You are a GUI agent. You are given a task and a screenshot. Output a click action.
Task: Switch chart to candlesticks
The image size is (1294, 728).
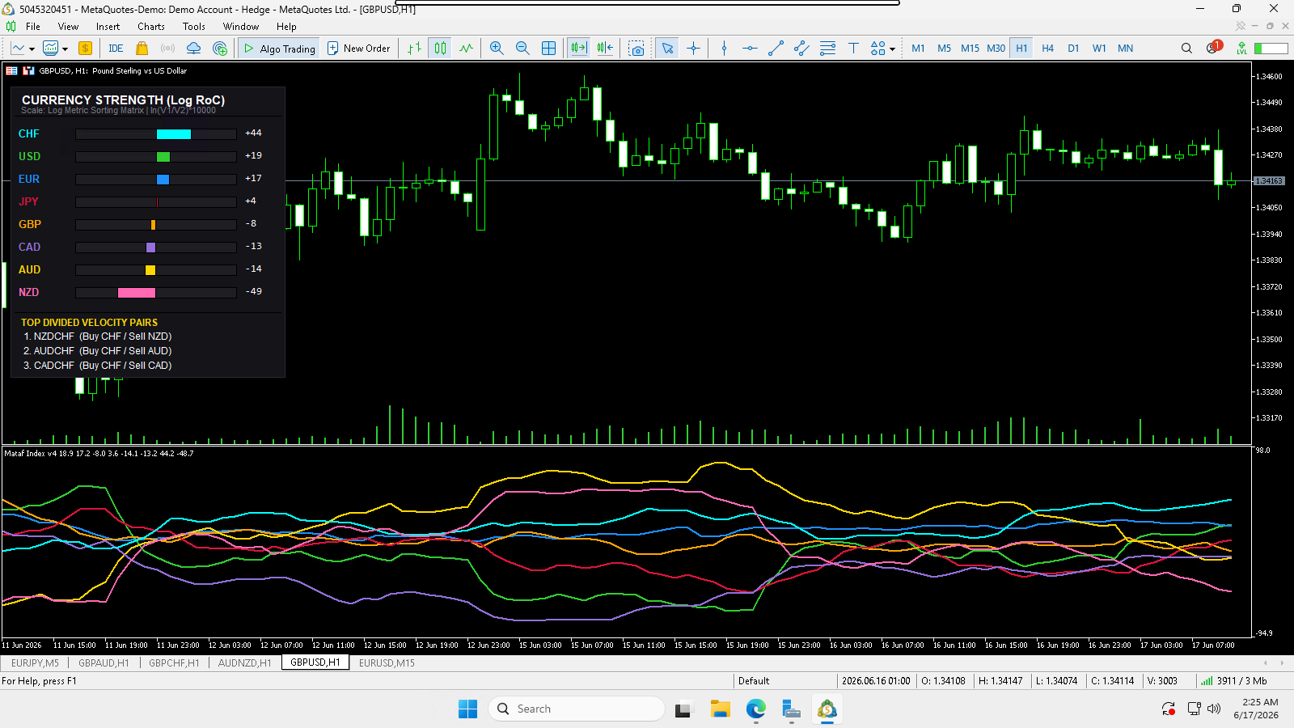pyautogui.click(x=440, y=49)
